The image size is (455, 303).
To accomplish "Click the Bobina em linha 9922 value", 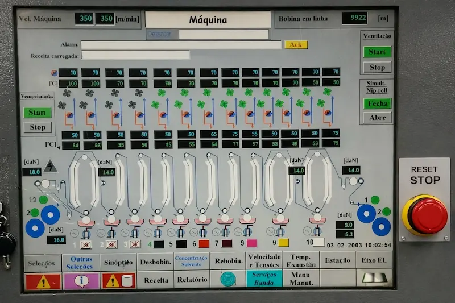I will [x=354, y=18].
